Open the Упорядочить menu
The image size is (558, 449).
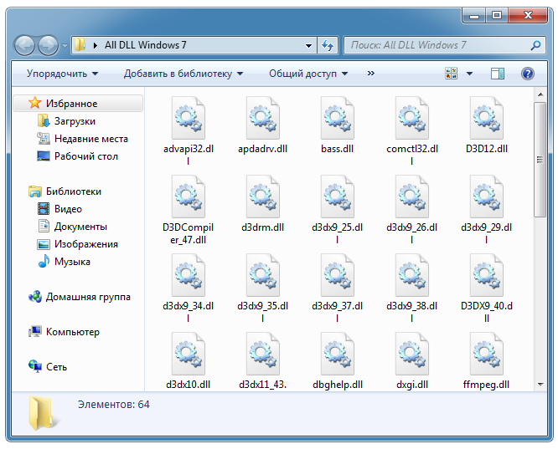pyautogui.click(x=62, y=74)
